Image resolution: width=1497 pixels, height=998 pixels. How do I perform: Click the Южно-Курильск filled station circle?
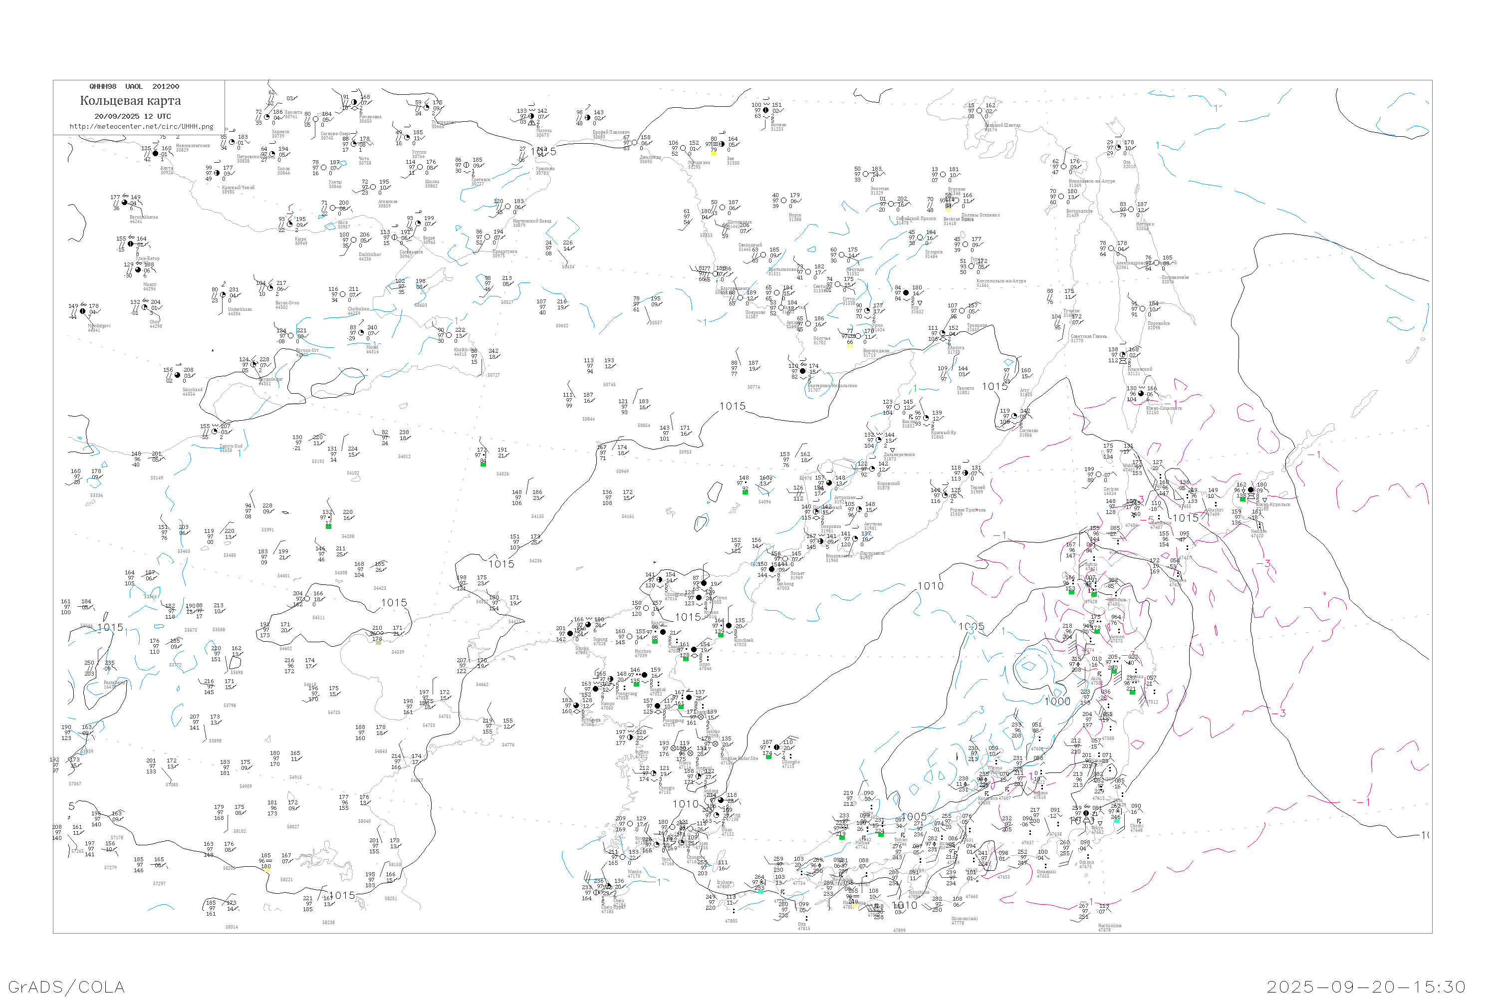pyautogui.click(x=1250, y=490)
